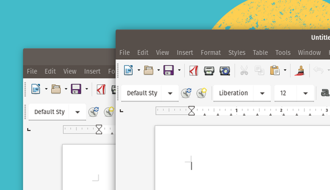Screen dimensions: 330x190
Task: Click the Cut scissors icon
Action: point(244,70)
